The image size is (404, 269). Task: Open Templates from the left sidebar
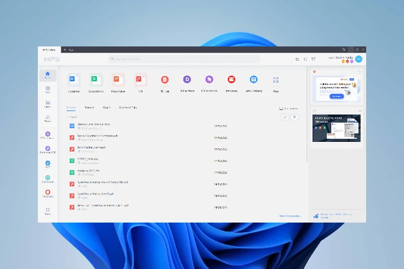[47, 193]
